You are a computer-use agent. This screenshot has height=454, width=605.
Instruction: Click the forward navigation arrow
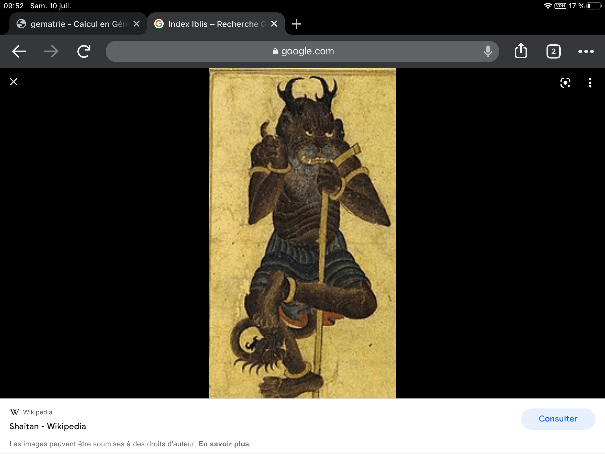(51, 51)
